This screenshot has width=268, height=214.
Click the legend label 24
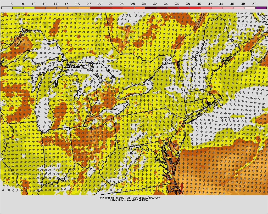111,4
